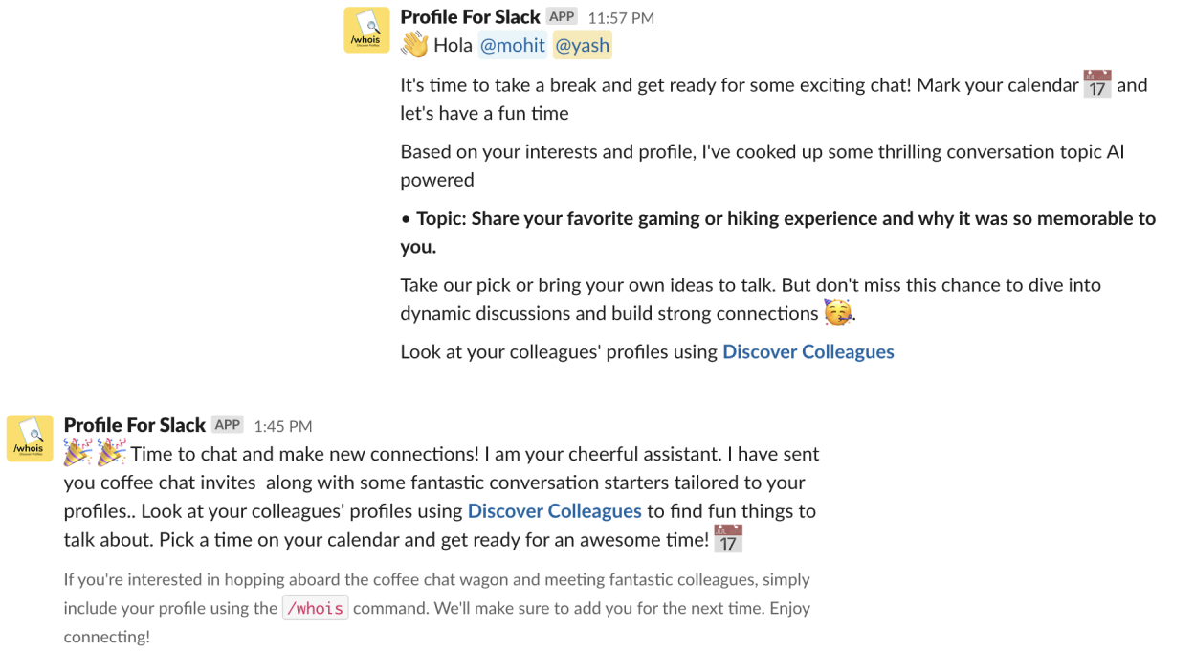Open the highlighted @yash mention
This screenshot has width=1195, height=652.
(x=582, y=45)
